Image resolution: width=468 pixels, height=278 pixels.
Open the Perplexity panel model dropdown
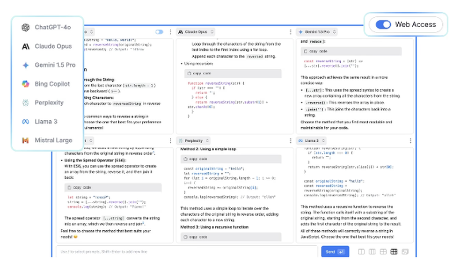[193, 141]
